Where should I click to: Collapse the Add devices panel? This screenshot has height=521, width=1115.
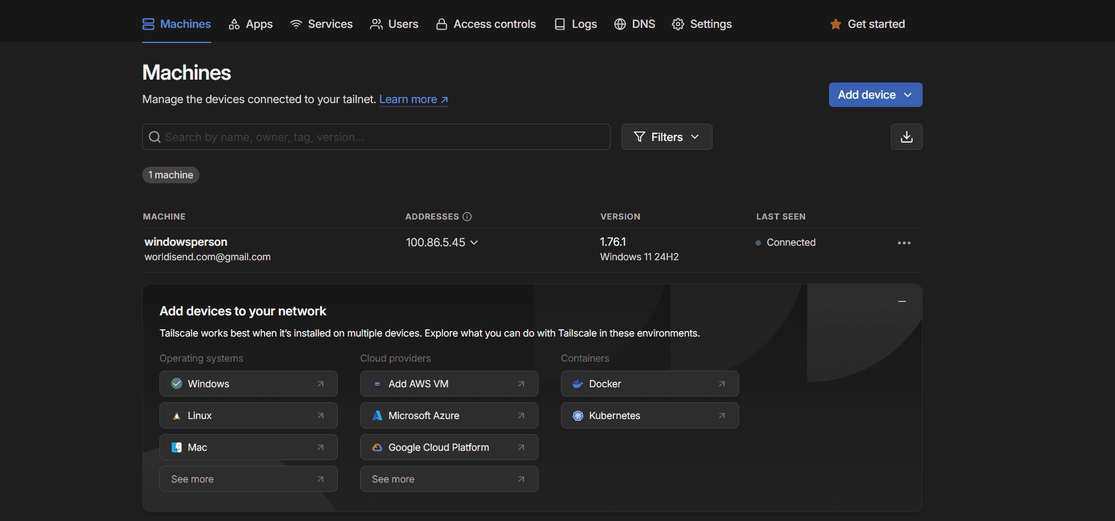[x=902, y=301]
